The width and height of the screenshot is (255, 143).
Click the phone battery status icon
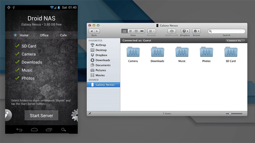[59, 7]
